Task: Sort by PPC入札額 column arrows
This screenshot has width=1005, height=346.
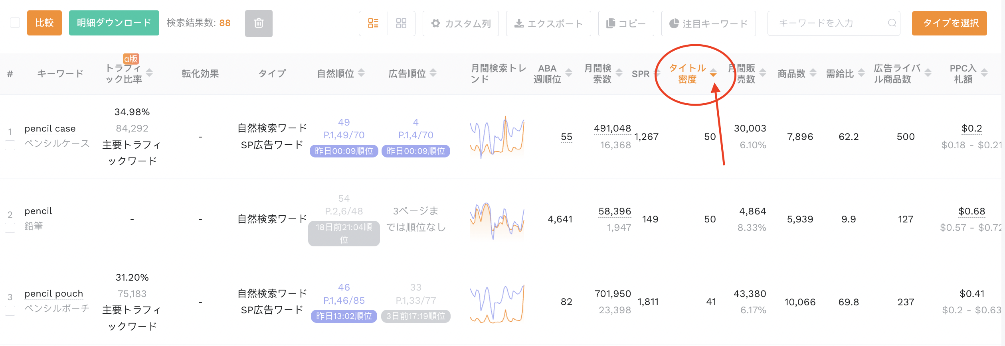Action: [984, 73]
